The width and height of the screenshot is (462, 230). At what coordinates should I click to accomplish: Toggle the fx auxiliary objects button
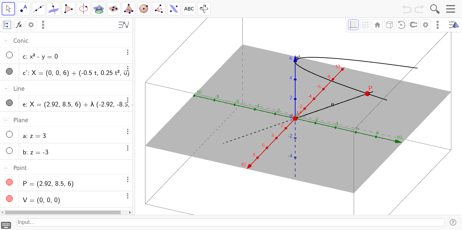click(19, 24)
